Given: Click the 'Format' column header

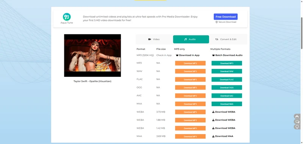Looking at the screenshot, I should 141,49.
